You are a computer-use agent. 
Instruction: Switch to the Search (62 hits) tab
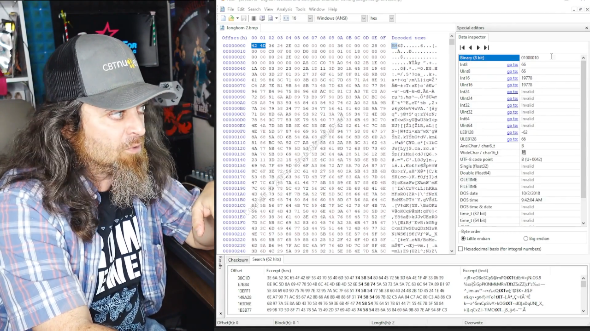(266, 259)
